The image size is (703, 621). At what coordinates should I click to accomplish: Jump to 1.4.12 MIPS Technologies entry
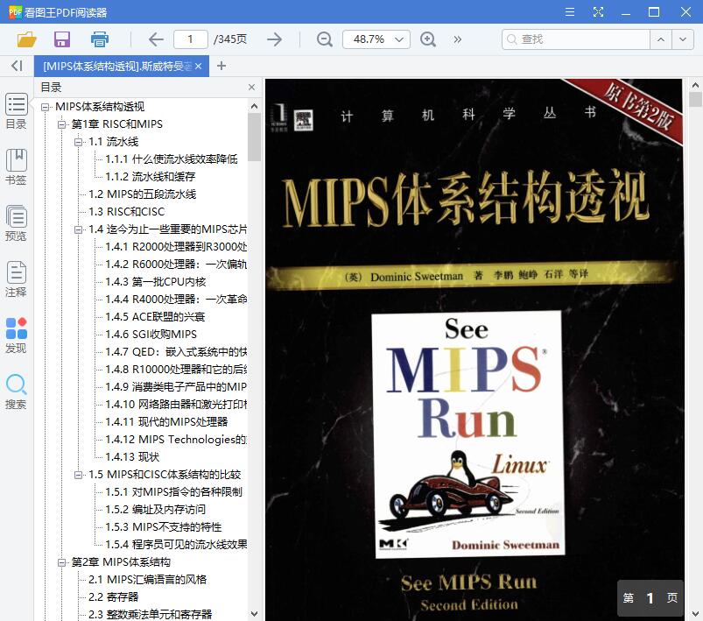click(176, 440)
